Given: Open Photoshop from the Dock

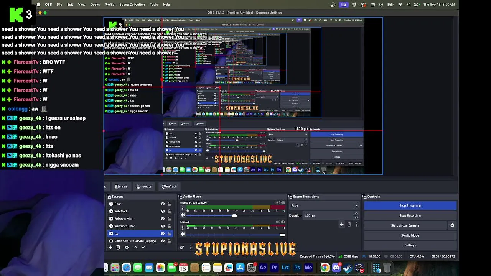Looking at the screenshot, I should [x=297, y=268].
